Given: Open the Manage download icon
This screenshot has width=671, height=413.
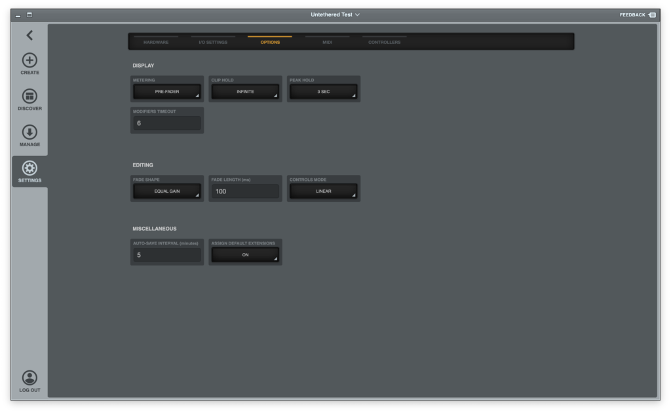Looking at the screenshot, I should [29, 132].
